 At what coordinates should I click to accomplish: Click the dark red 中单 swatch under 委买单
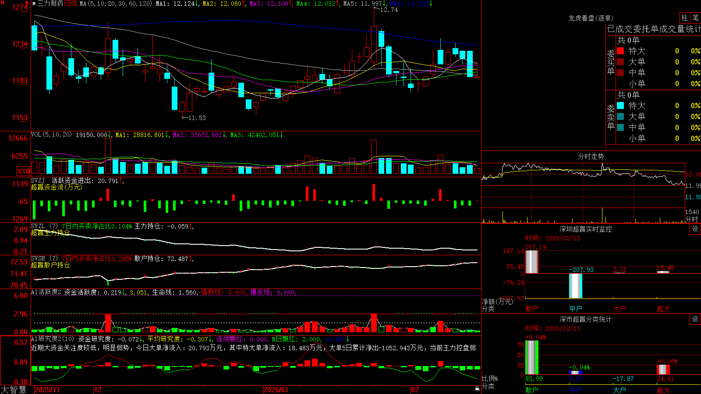pos(620,73)
